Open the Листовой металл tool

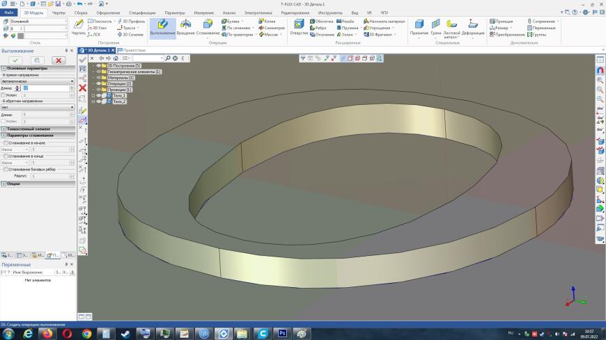click(x=451, y=29)
